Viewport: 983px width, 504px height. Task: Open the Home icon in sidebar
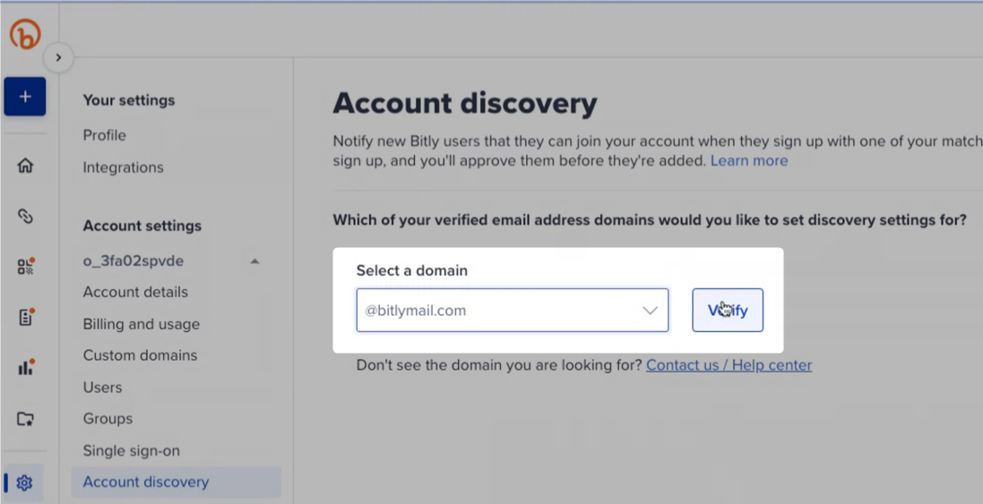pos(25,166)
